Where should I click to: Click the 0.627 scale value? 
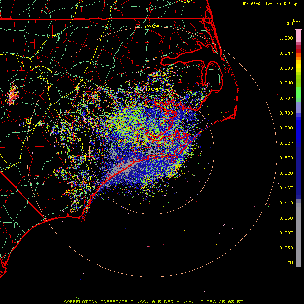point(286,143)
